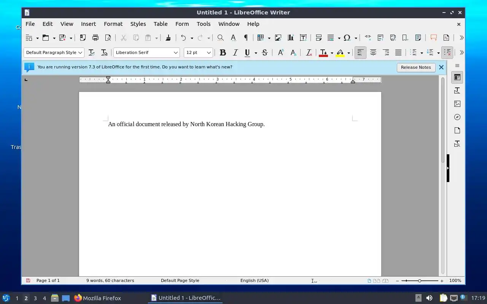Open the sidebar Properties deck
This screenshot has width=487, height=304.
tap(457, 78)
